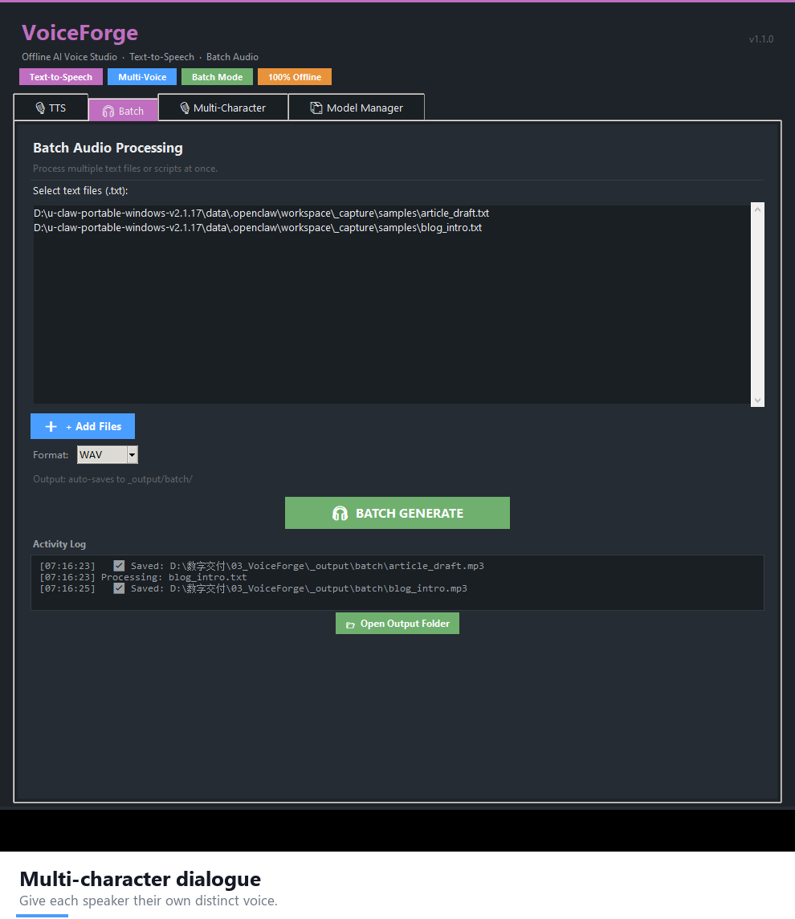The height and width of the screenshot is (919, 795).
Task: Click the headphones icon on Batch tab
Action: click(x=108, y=112)
